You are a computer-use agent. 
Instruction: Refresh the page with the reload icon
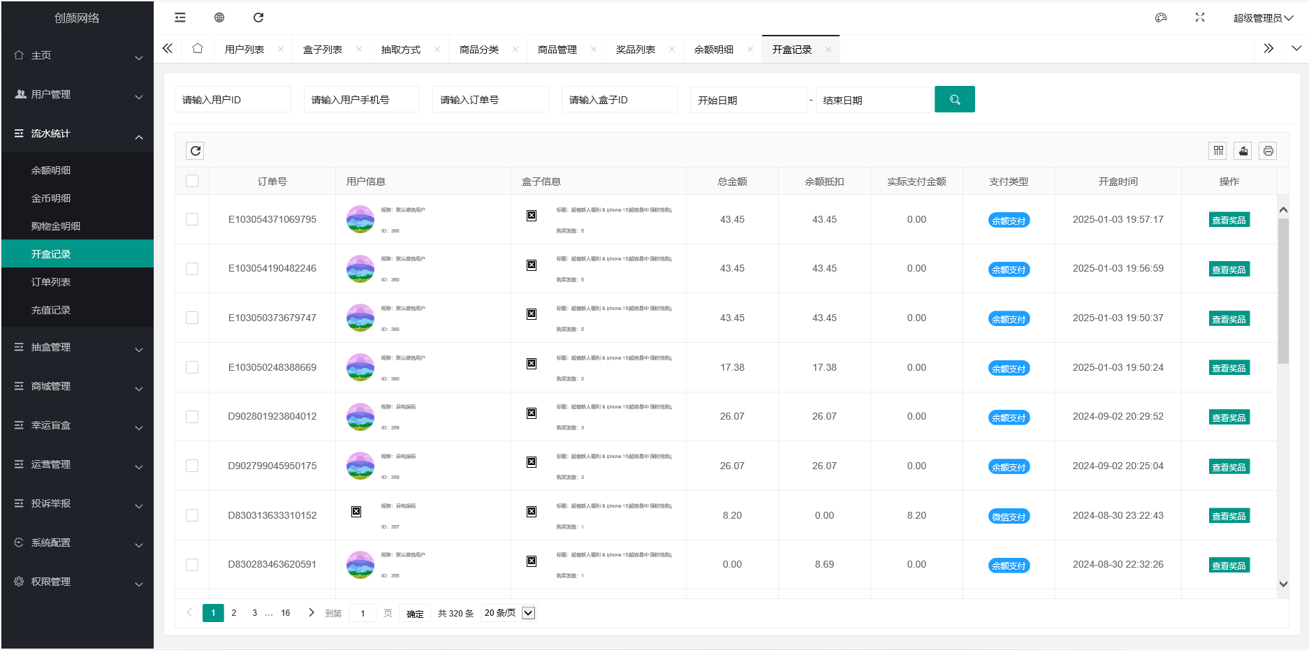pos(258,17)
